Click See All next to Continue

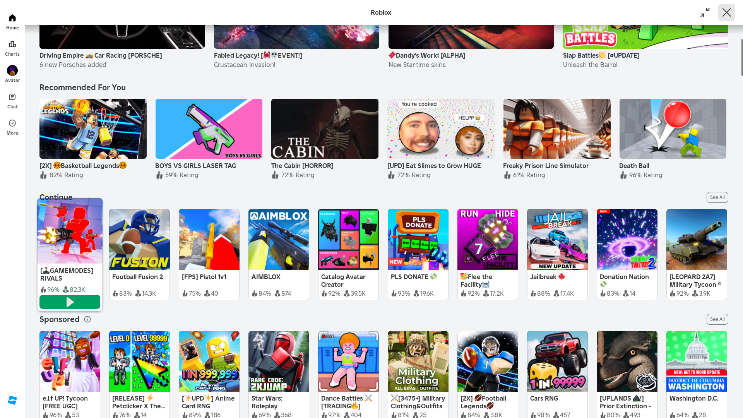[x=717, y=197]
